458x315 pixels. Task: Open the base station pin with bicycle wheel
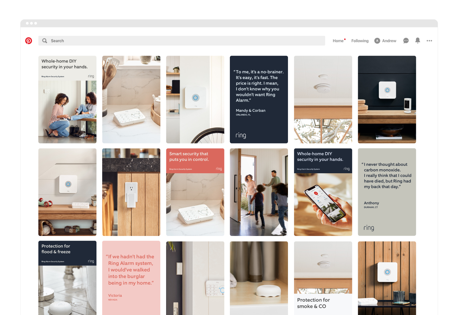tap(195, 99)
